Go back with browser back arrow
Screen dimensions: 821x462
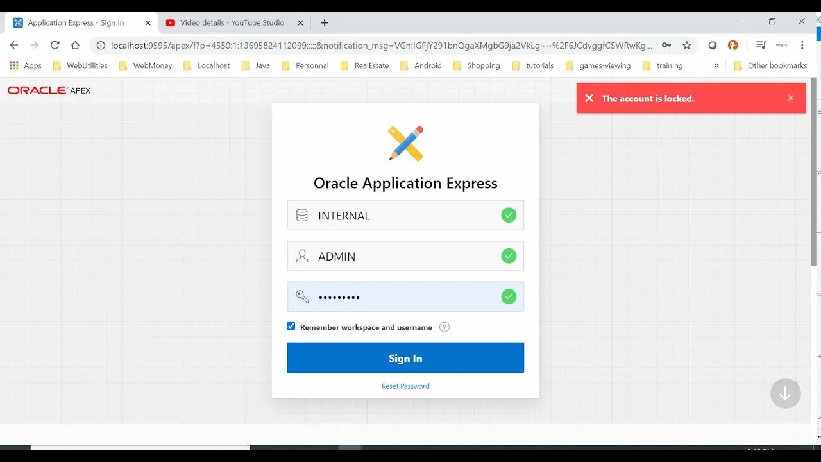click(14, 45)
